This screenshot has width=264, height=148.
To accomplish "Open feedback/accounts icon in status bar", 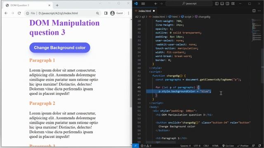I will (x=253, y=146).
